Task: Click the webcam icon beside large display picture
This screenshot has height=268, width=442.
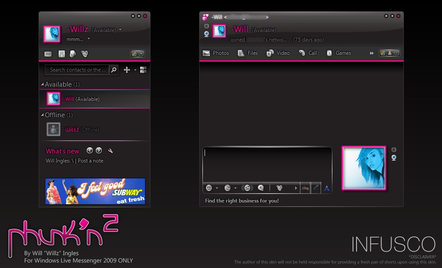Action: tap(394, 158)
